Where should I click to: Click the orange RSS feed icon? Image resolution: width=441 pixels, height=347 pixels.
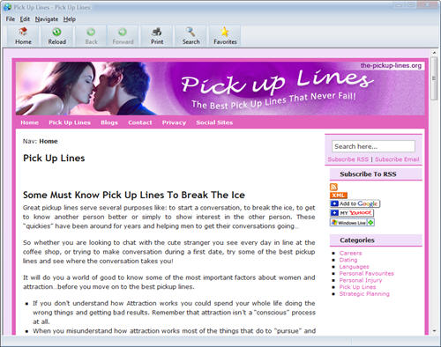click(333, 187)
